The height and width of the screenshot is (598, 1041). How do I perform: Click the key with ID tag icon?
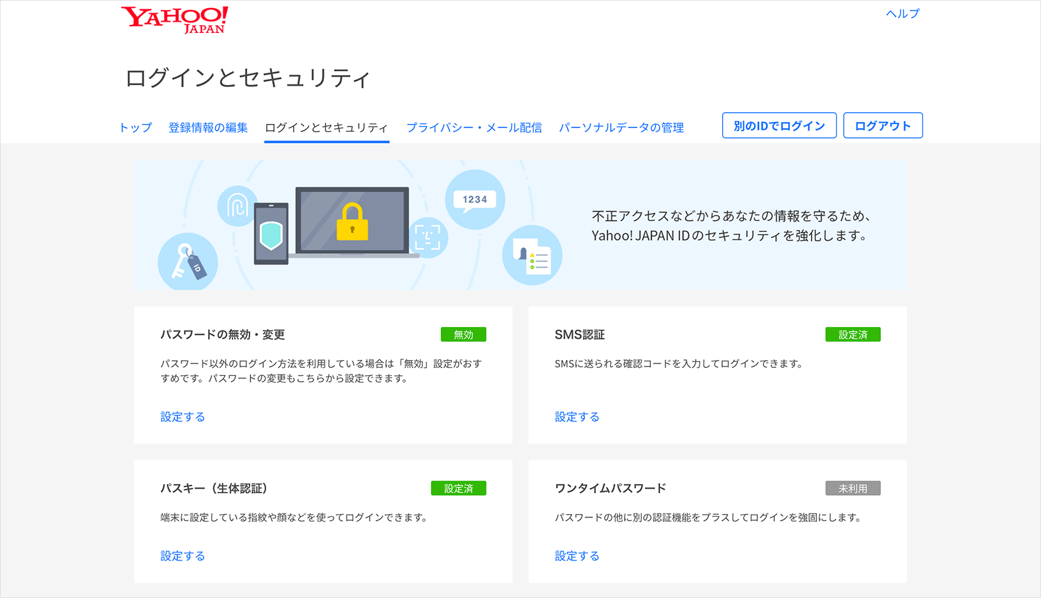coord(188,262)
